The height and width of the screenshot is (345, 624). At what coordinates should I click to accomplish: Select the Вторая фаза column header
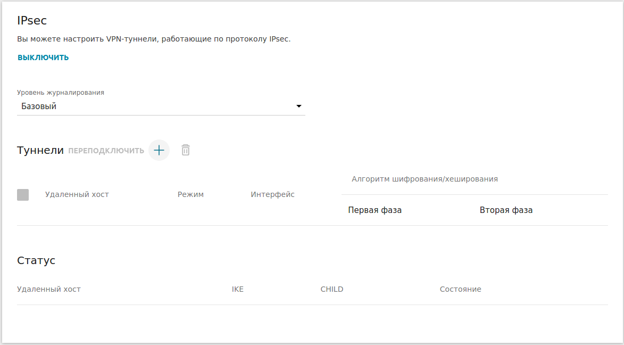[x=506, y=210]
